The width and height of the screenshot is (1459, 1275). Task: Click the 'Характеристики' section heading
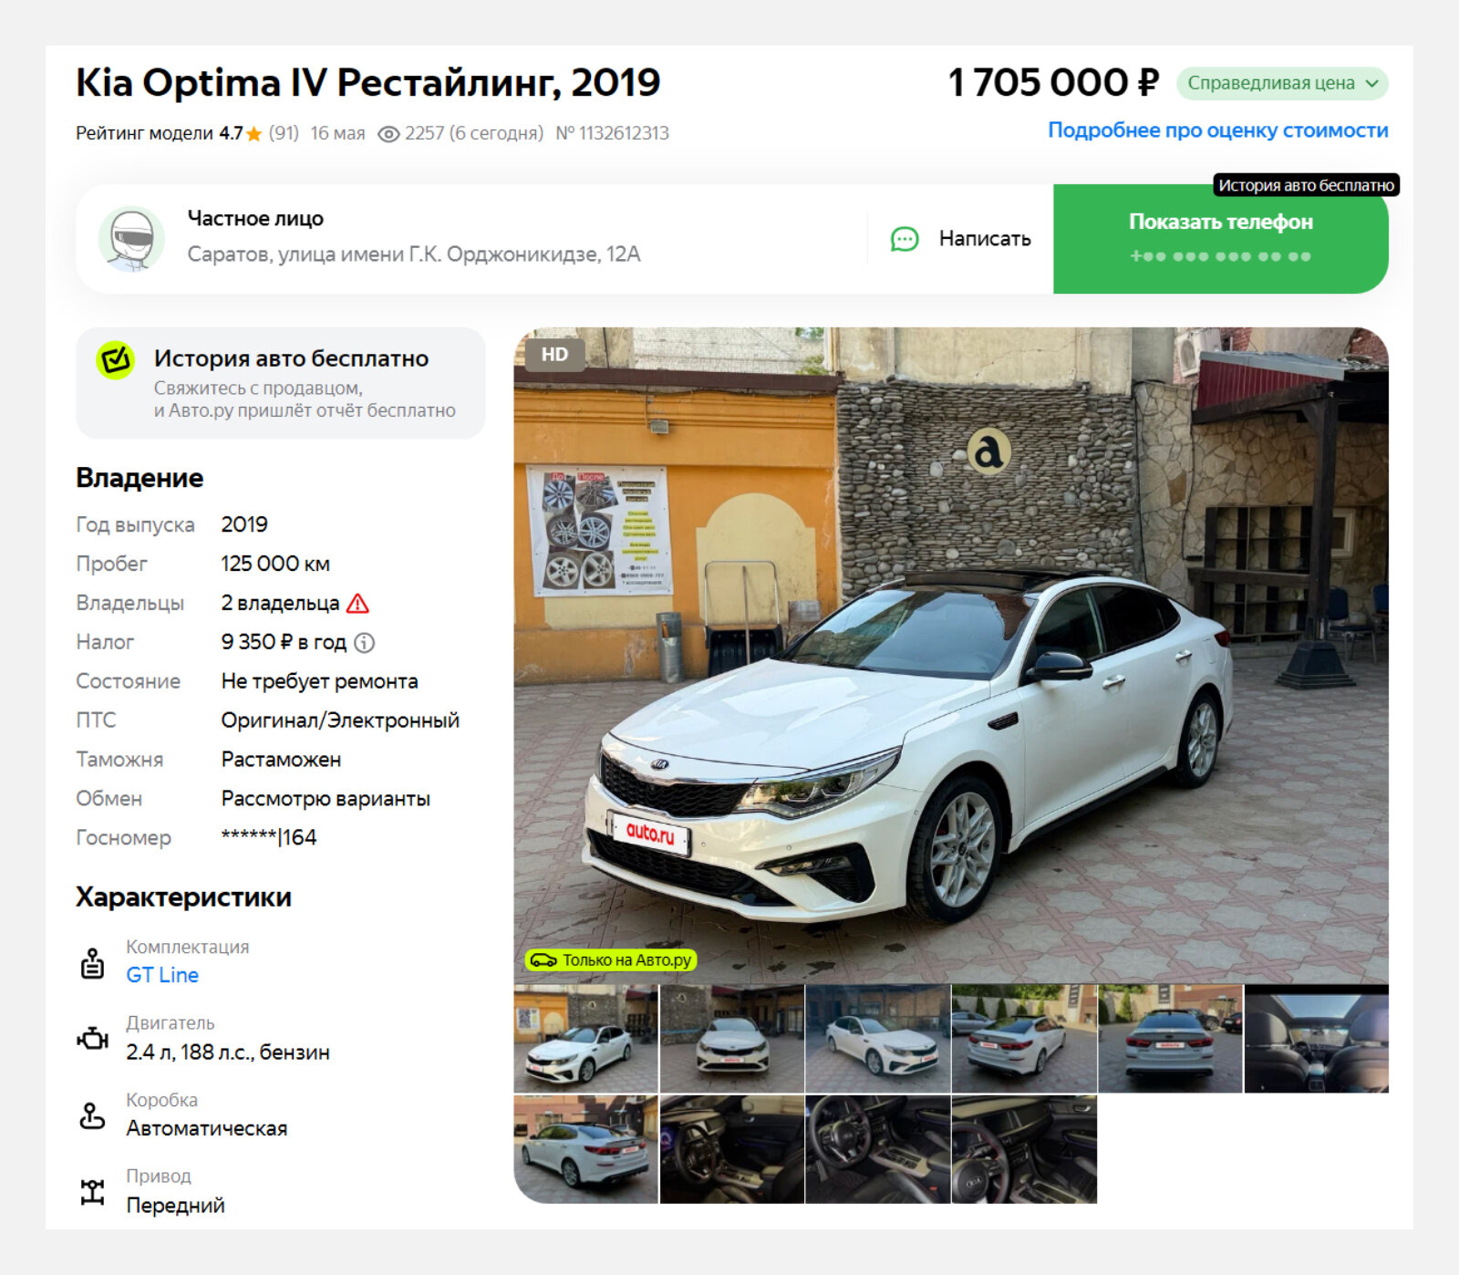[x=183, y=897]
